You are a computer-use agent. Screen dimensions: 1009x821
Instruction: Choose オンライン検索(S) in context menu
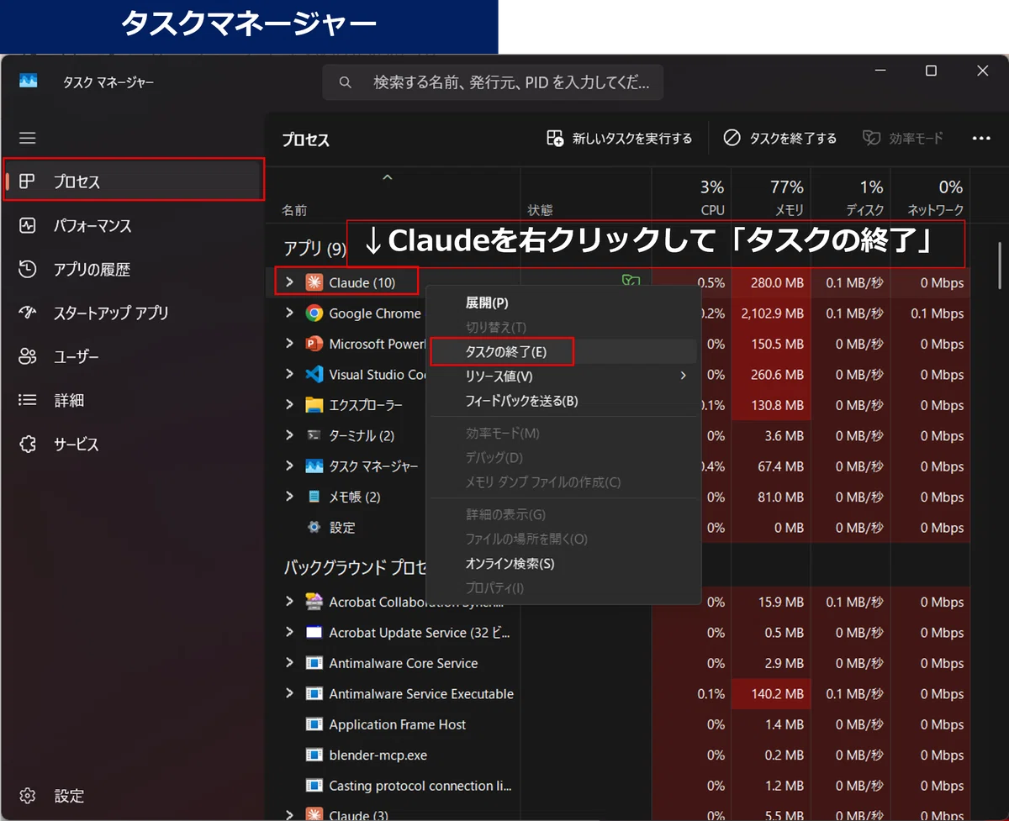[x=563, y=563]
